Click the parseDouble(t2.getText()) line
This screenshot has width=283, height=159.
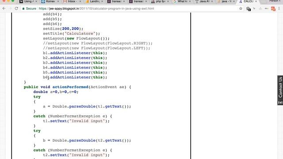tap(87, 140)
